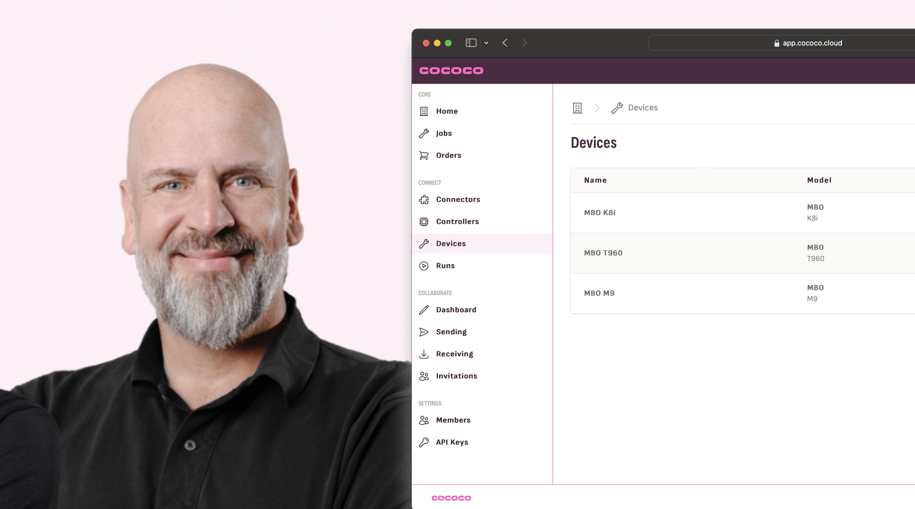Open Orders via the shopping cart icon

[423, 155]
